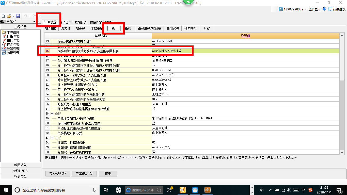The width and height of the screenshot is (347, 195).
Task: Switch to the 箍筋设置 tab
Action: [81, 23]
